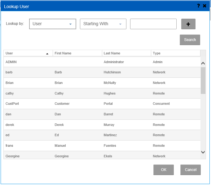Sort by First Name column header
Viewport: 211px width, 185px height.
pyautogui.click(x=77, y=53)
